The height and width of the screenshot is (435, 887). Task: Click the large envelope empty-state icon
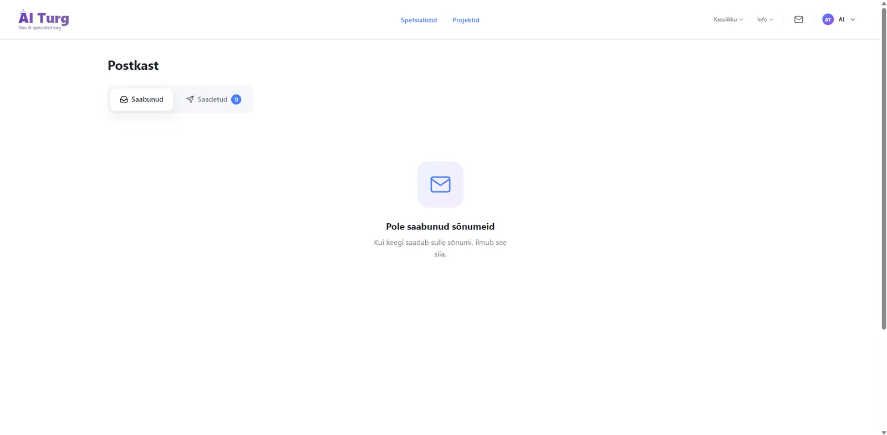pyautogui.click(x=440, y=184)
